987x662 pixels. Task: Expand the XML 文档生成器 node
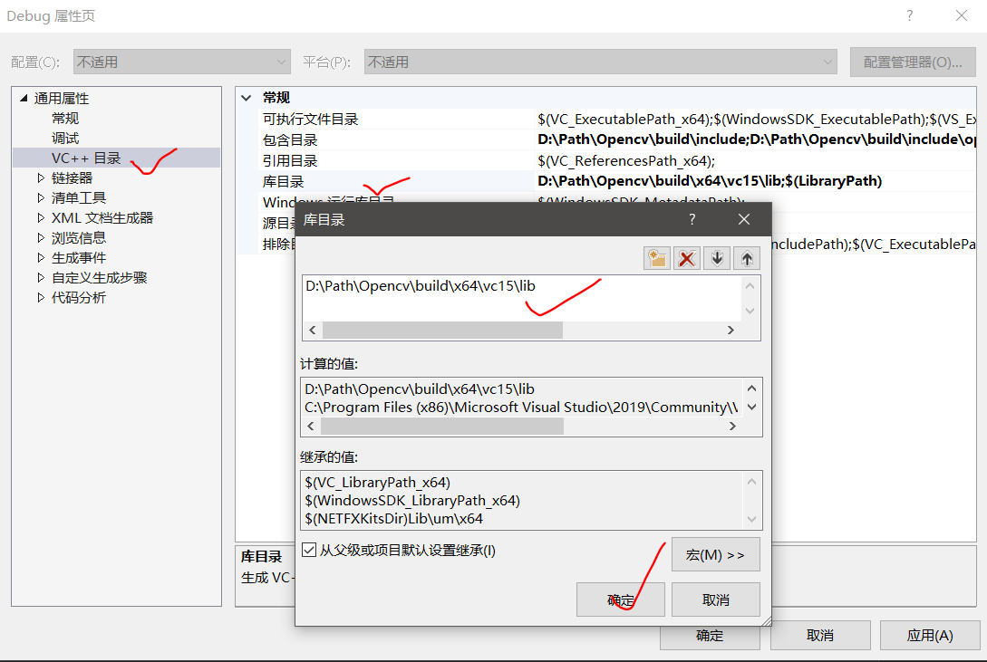coord(41,217)
